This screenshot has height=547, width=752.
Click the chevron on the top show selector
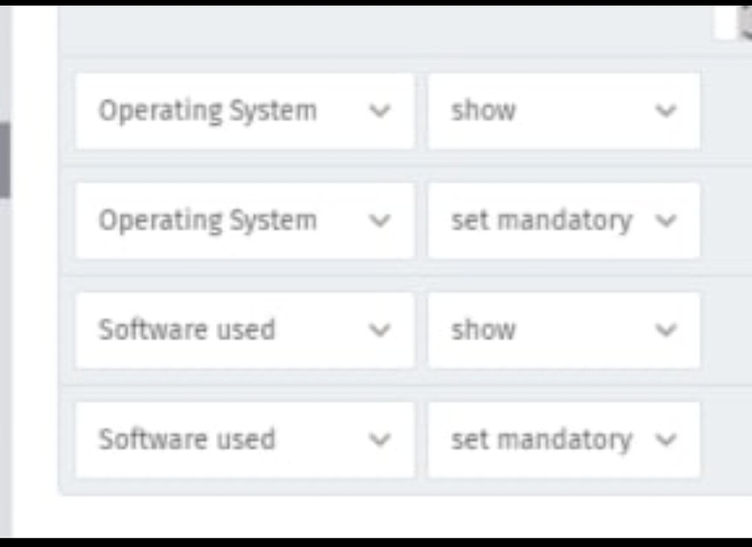coord(666,111)
